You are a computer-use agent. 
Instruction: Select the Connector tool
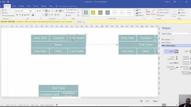[70, 12]
